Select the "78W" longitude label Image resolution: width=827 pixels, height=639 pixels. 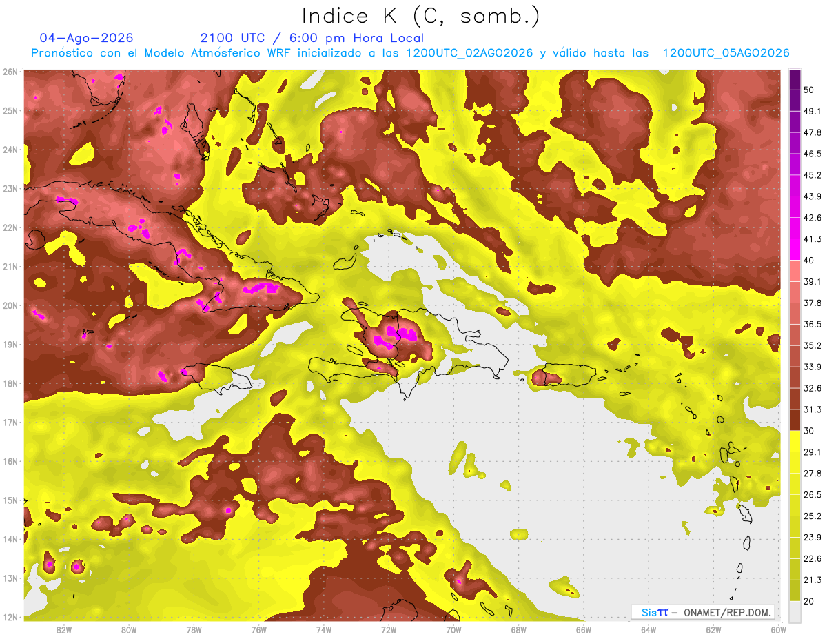tap(194, 630)
